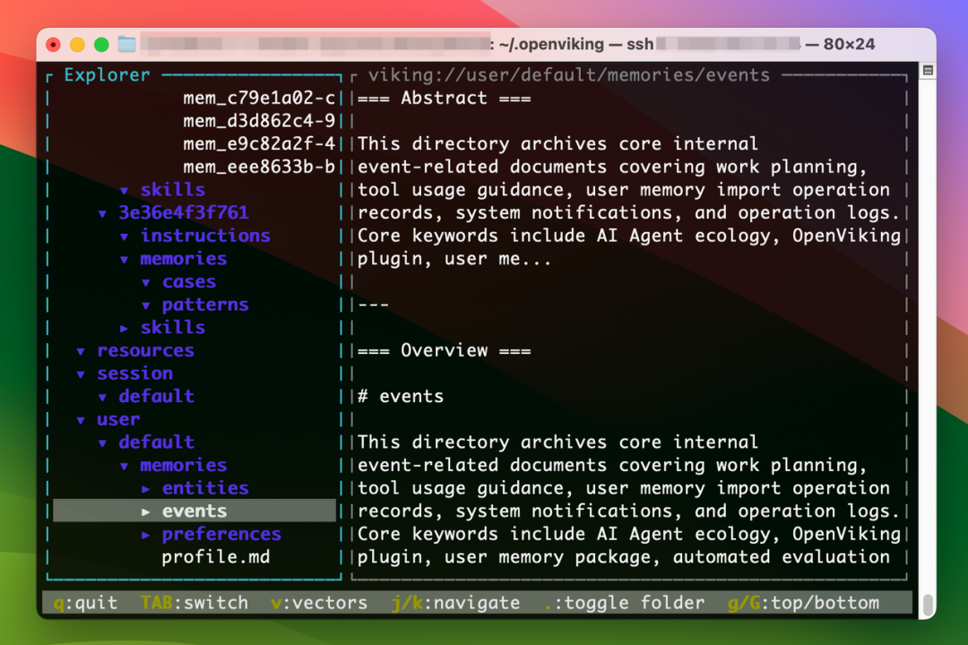968x645 pixels.
Task: Click the 80×24 size label in title bar
Action: pyautogui.click(x=849, y=45)
